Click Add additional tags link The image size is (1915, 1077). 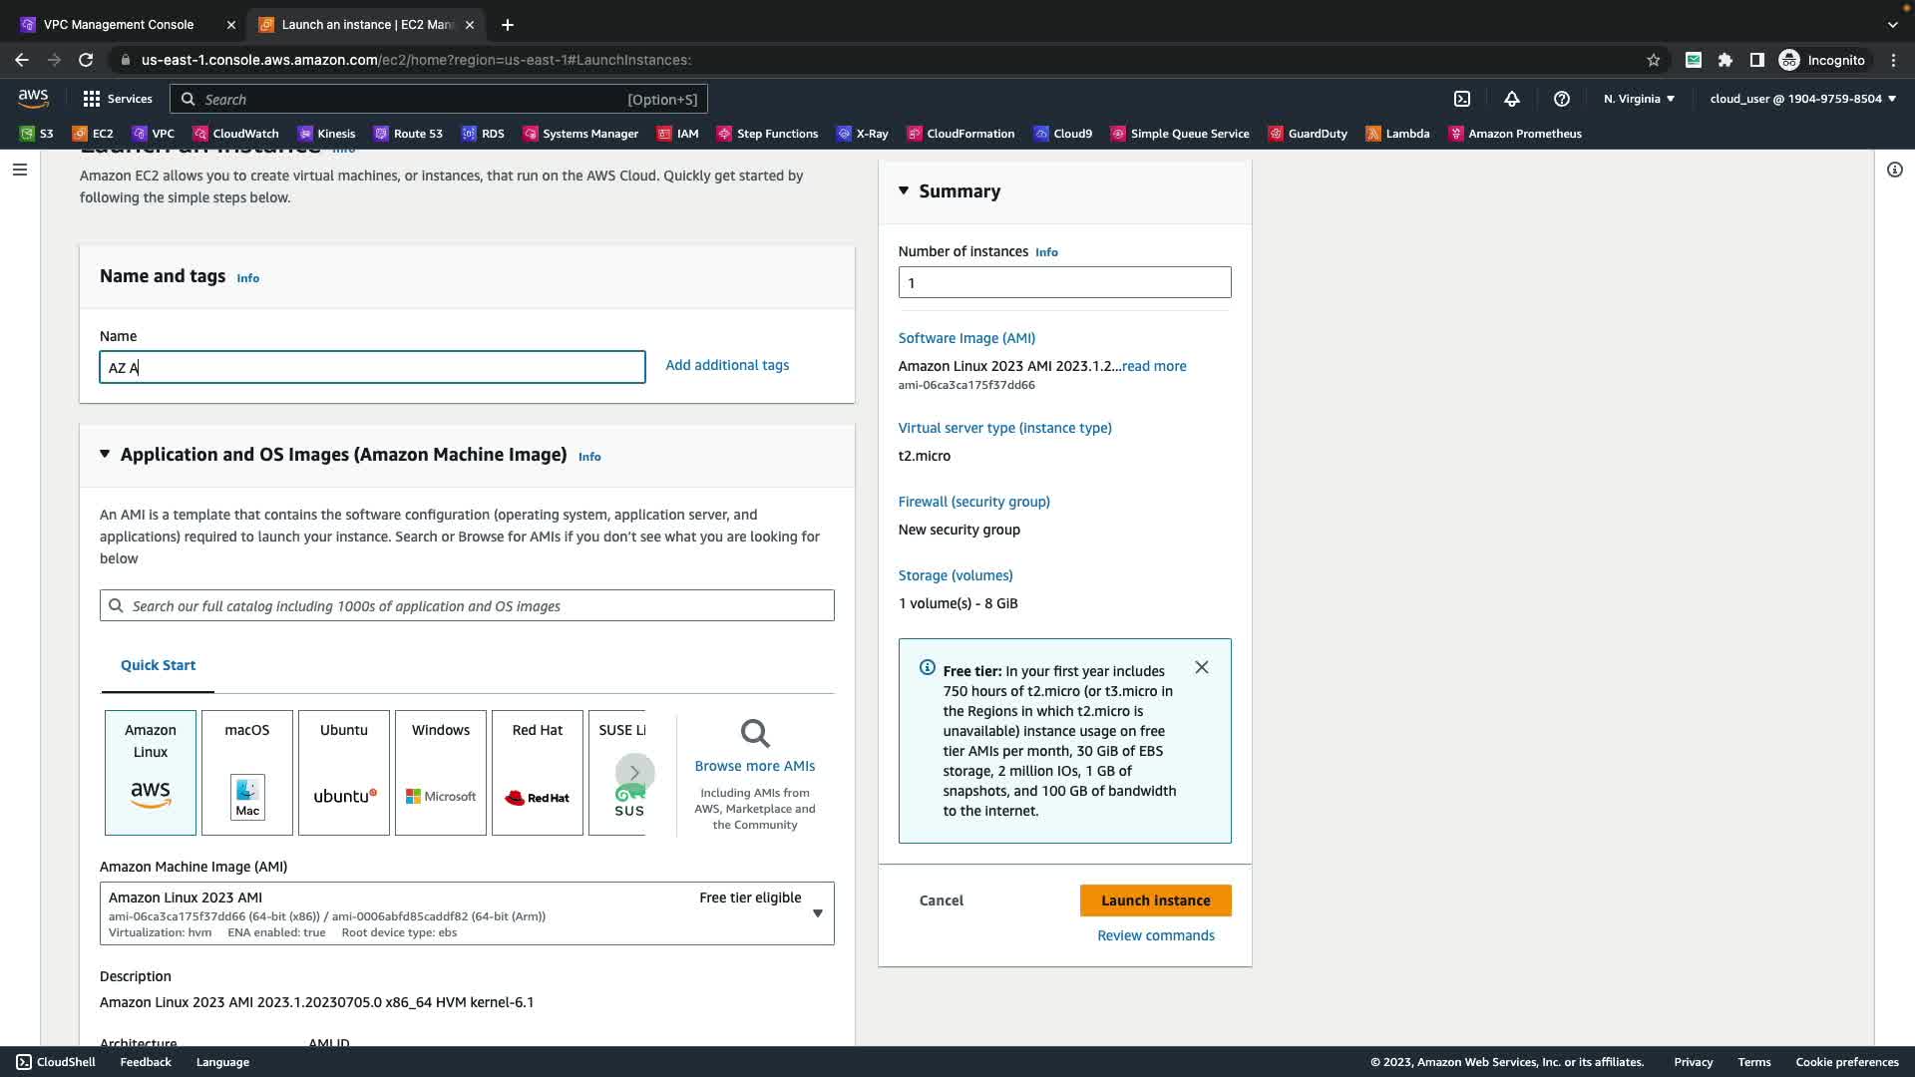727,365
